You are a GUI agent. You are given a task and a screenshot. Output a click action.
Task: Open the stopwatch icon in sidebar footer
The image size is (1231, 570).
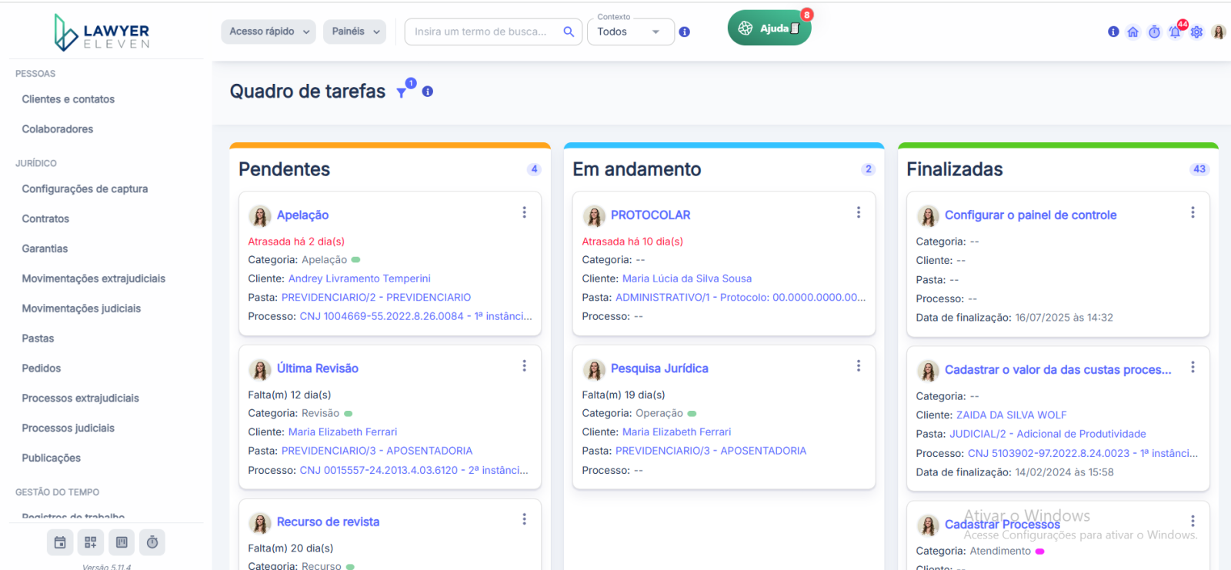point(152,542)
